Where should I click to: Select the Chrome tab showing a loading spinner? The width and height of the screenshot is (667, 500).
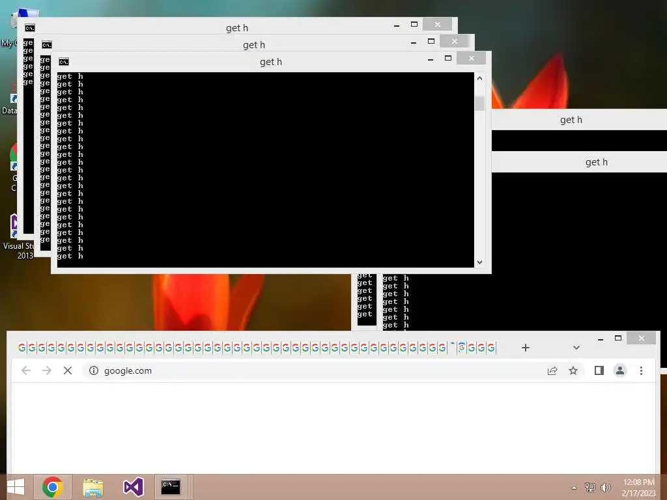click(x=462, y=348)
